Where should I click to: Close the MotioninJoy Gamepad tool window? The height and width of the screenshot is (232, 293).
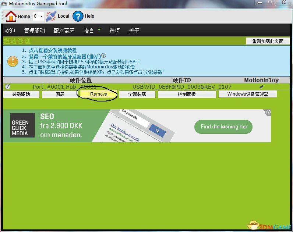coord(284,2)
